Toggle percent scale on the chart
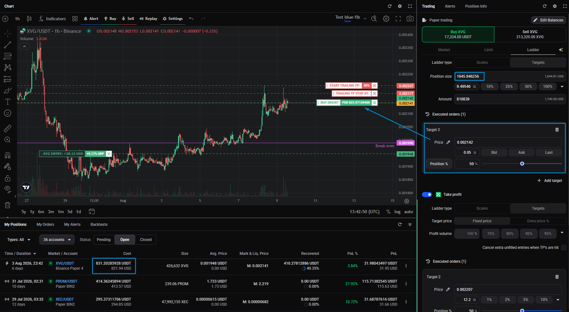The height and width of the screenshot is (312, 569). tap(388, 212)
